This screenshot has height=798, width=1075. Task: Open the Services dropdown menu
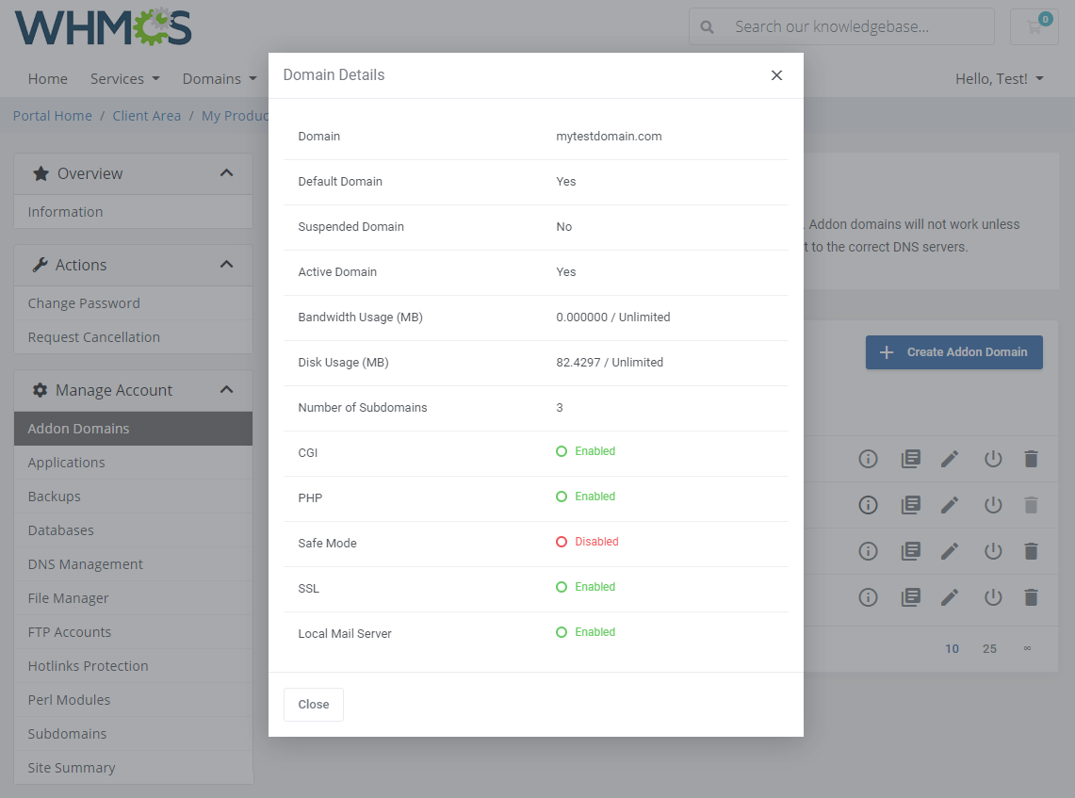pos(124,79)
